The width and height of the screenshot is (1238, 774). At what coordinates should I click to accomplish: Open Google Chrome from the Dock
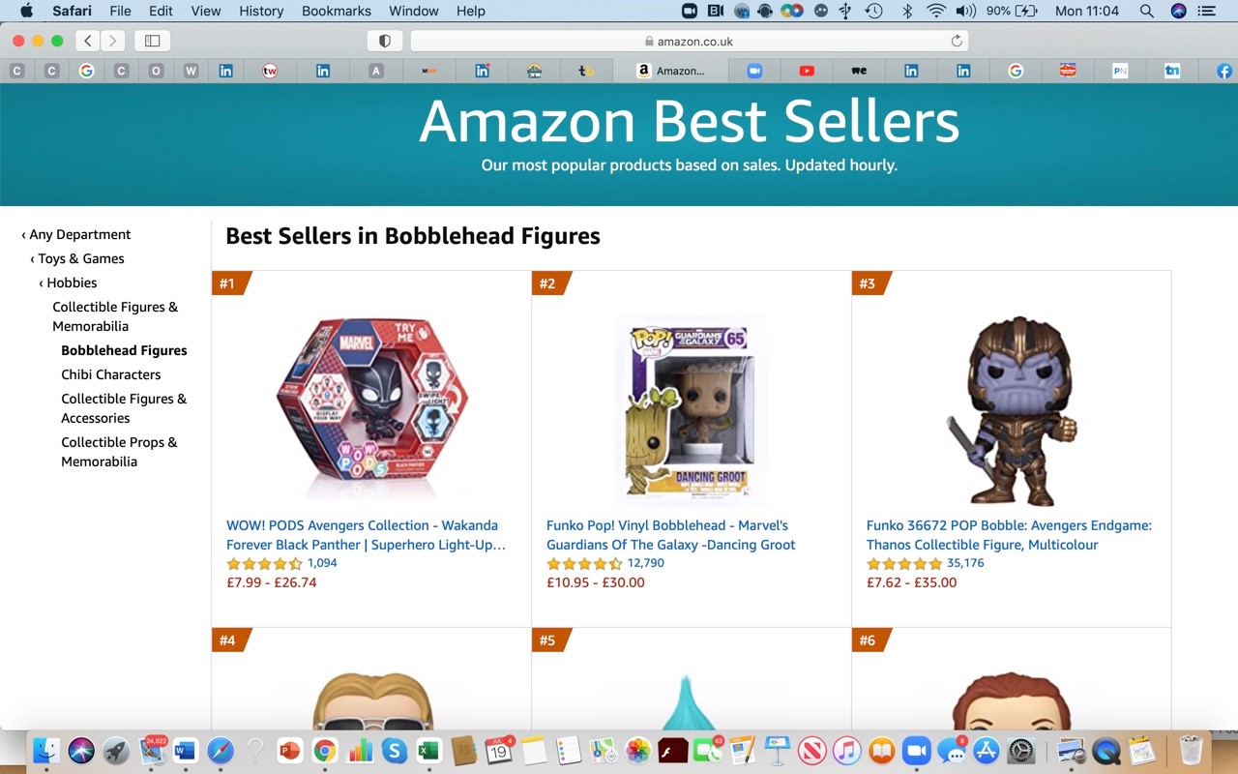click(x=324, y=750)
